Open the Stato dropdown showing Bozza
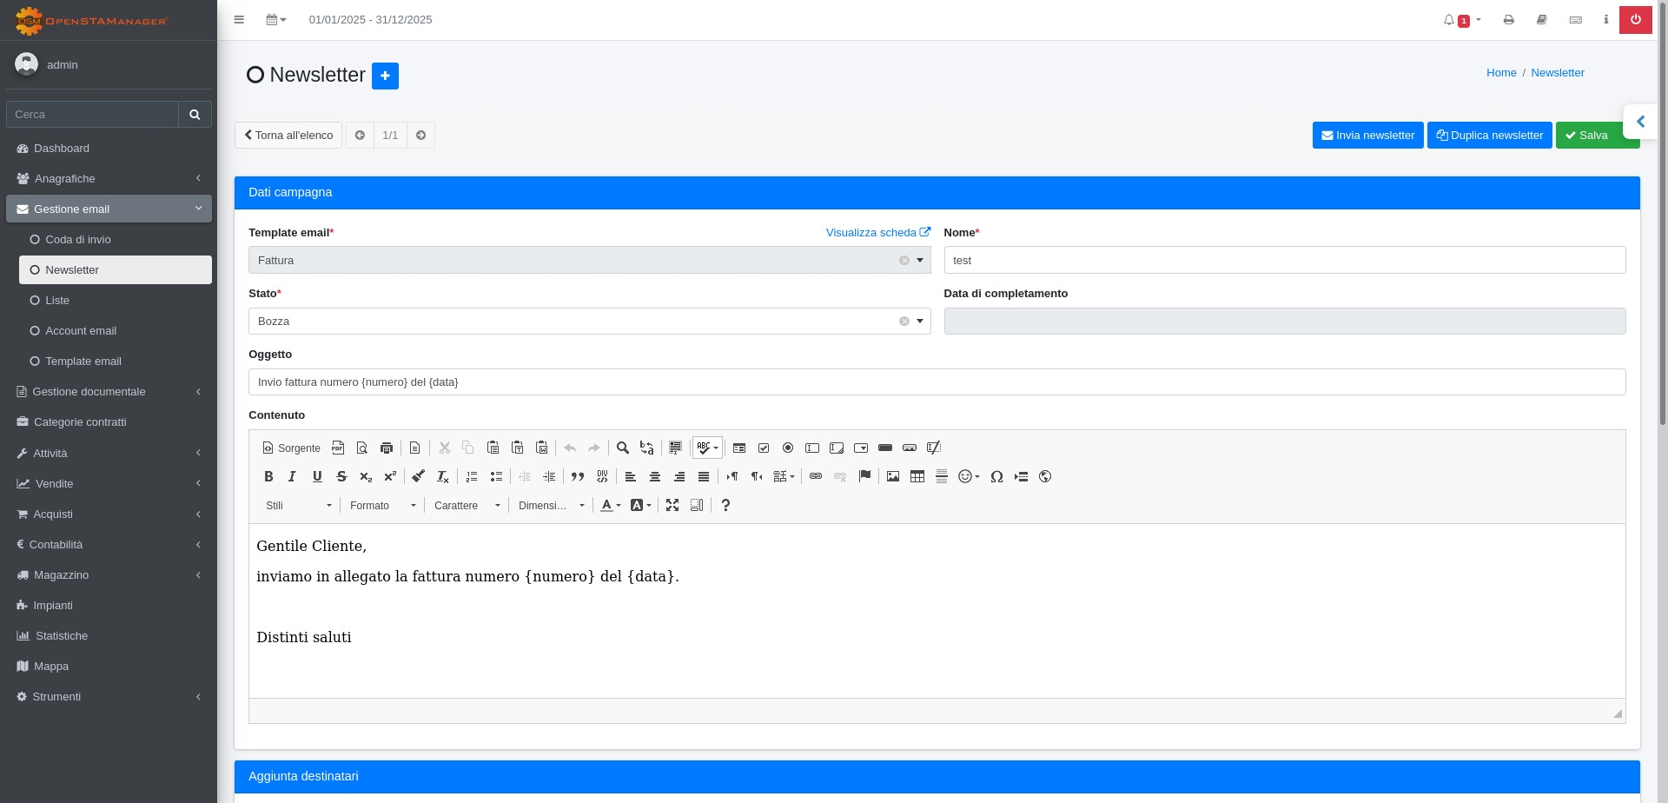Image resolution: width=1668 pixels, height=803 pixels. pos(589,322)
